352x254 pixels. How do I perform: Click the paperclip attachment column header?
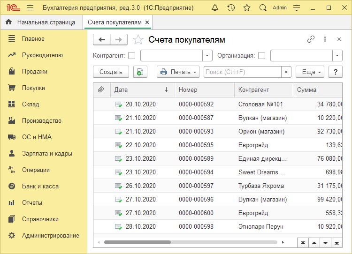pyautogui.click(x=100, y=90)
